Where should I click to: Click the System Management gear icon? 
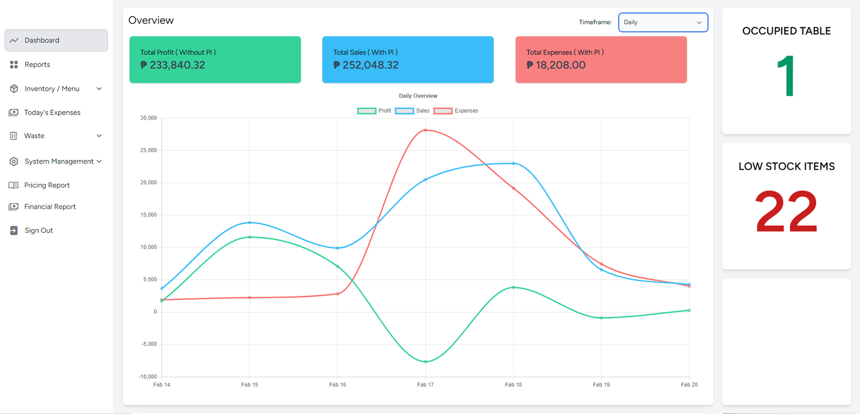pos(14,161)
